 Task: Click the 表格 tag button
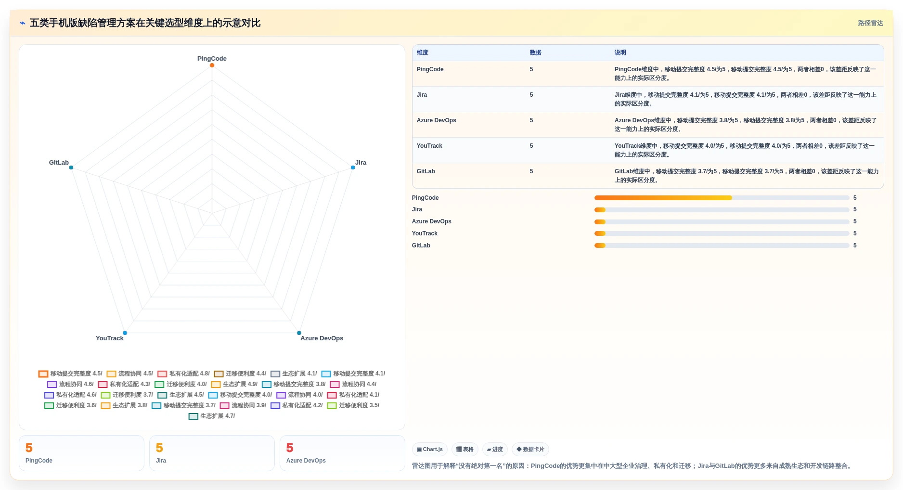coord(465,450)
